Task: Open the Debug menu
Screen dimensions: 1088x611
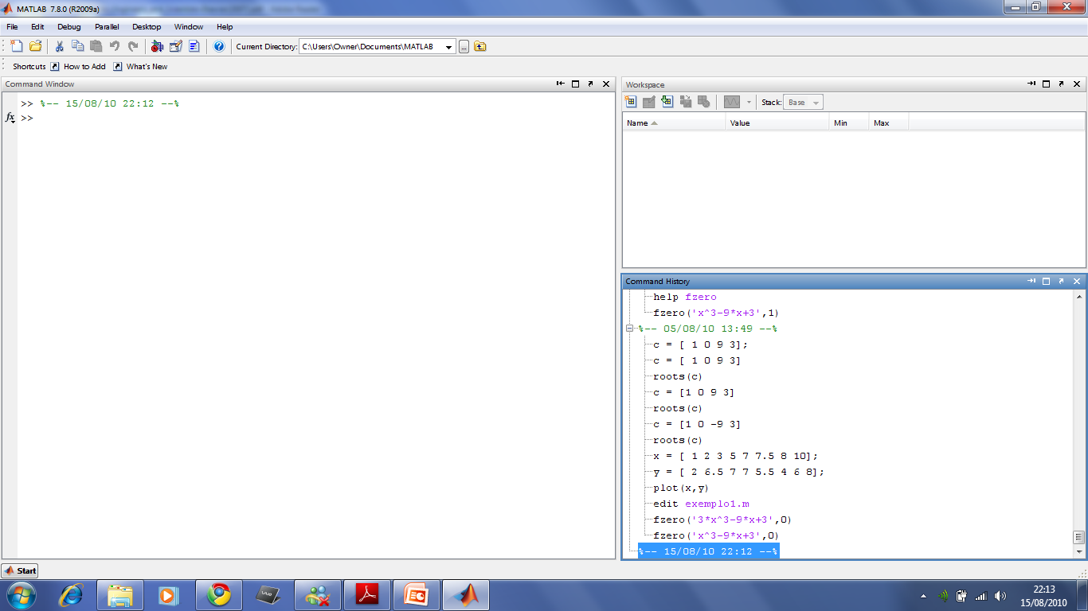Action: pyautogui.click(x=69, y=26)
